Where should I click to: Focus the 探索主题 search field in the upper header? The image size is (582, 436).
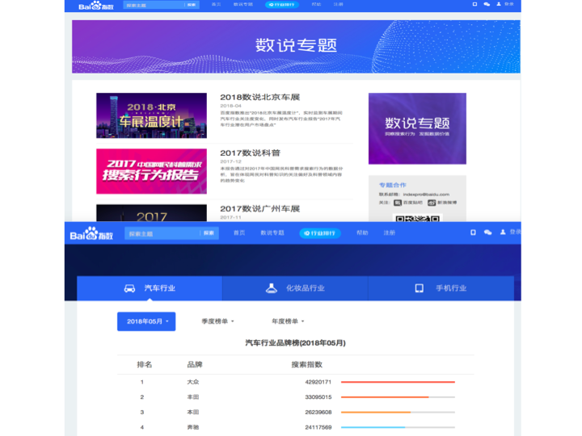tap(154, 5)
